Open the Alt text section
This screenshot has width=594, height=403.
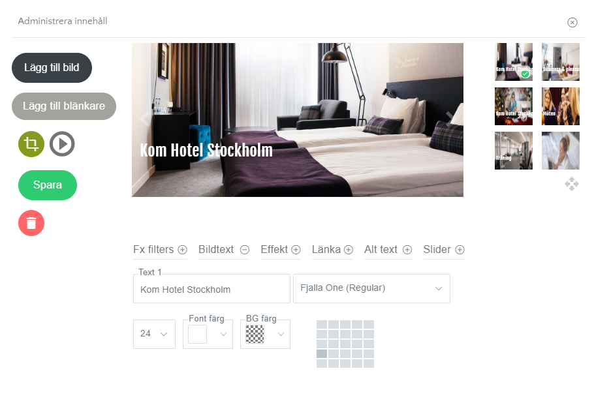(x=388, y=250)
